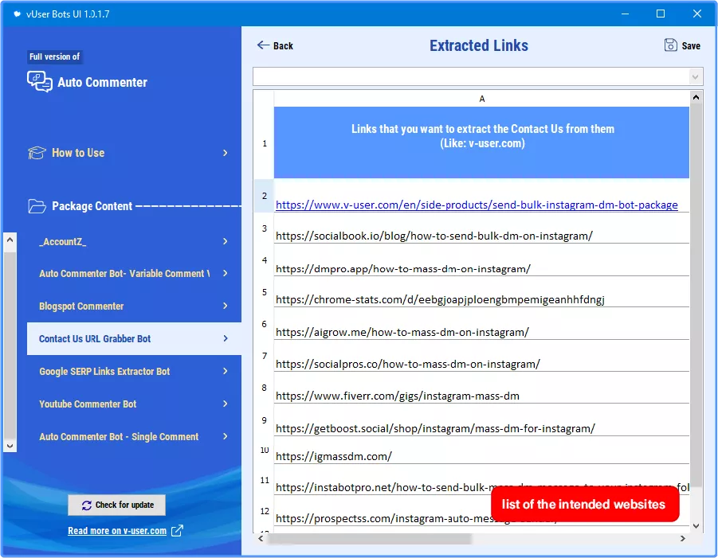The image size is (718, 558).
Task: Select cell with socialpros.co link
Action: (x=481, y=356)
